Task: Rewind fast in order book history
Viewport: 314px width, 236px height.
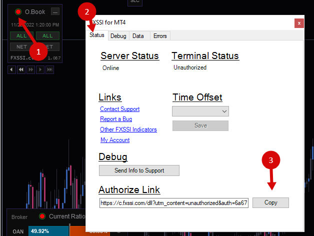Action: (21, 69)
